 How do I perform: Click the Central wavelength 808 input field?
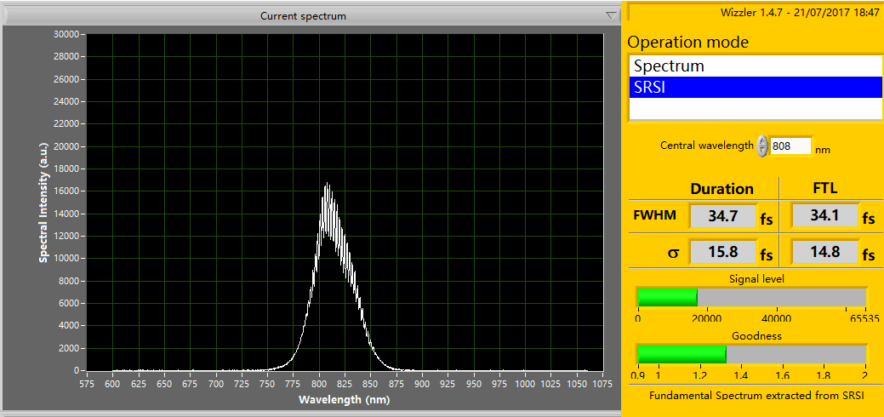790,146
